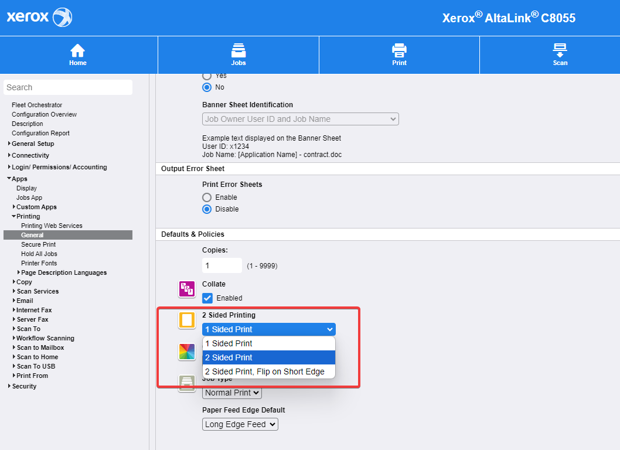Image resolution: width=620 pixels, height=450 pixels.
Task: Open Secure Print in the sidebar
Action: [x=38, y=244]
